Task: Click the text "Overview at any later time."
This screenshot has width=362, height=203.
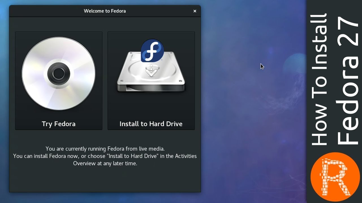Action: (x=105, y=163)
